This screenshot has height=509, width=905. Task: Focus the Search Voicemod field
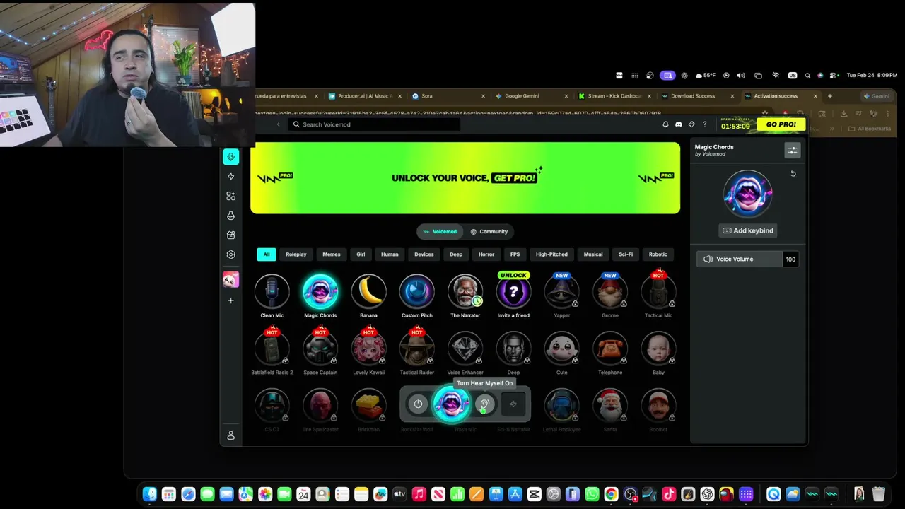click(x=375, y=124)
